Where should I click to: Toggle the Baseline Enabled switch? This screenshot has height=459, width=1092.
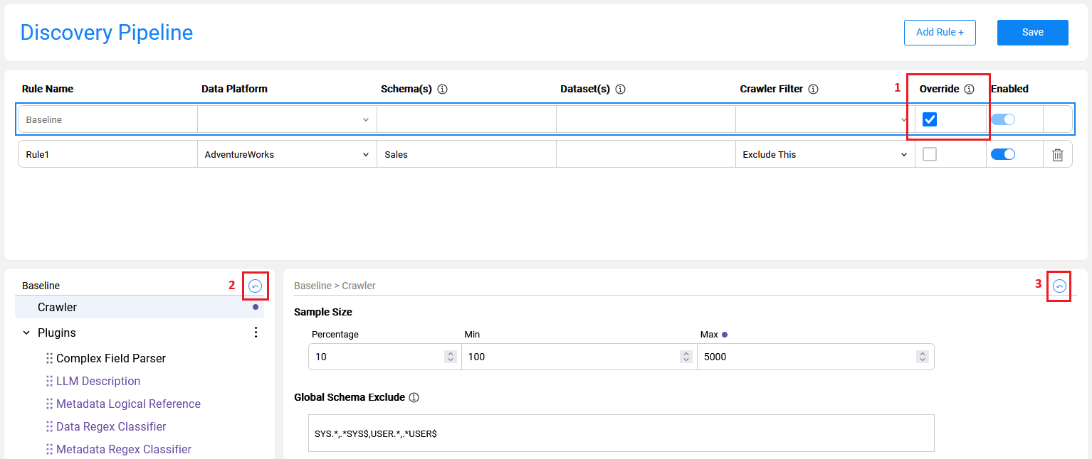[1003, 119]
